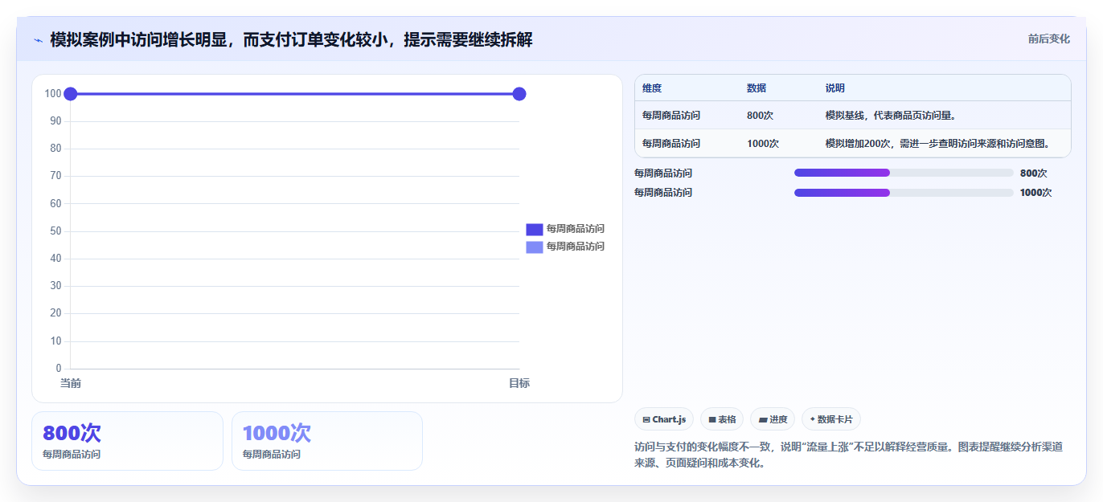The height and width of the screenshot is (502, 1103).
Task: Click the 0 y-axis tick label
Action: pos(59,369)
